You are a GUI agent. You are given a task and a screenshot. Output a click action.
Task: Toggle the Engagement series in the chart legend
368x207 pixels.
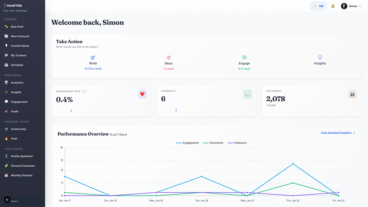(x=187, y=143)
